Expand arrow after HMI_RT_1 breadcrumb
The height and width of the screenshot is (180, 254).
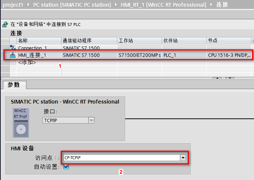(x=211, y=4)
